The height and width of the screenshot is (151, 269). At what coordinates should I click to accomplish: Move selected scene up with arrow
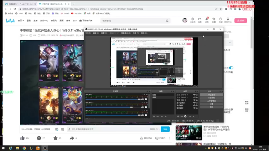click(x=162, y=116)
